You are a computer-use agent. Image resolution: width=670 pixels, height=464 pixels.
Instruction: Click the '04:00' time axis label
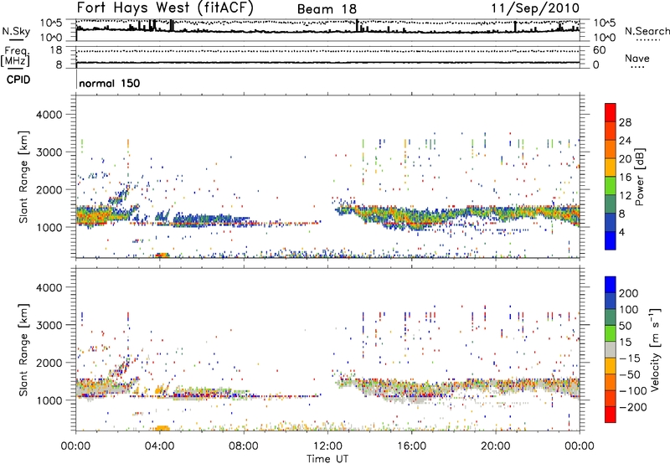pos(159,446)
